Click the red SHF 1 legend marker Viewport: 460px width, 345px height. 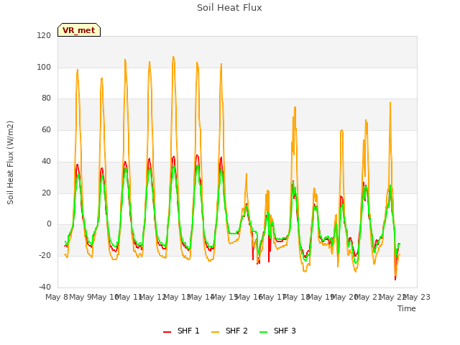[x=167, y=331]
